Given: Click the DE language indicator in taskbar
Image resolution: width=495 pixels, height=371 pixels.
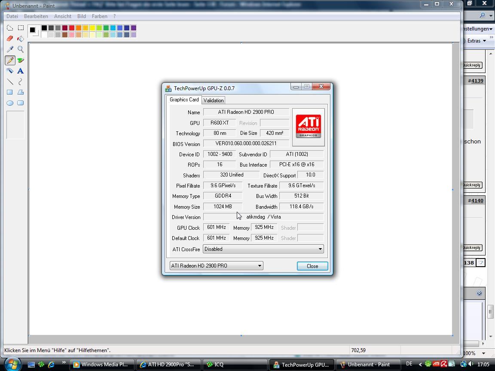Looking at the screenshot, I should click(x=409, y=364).
